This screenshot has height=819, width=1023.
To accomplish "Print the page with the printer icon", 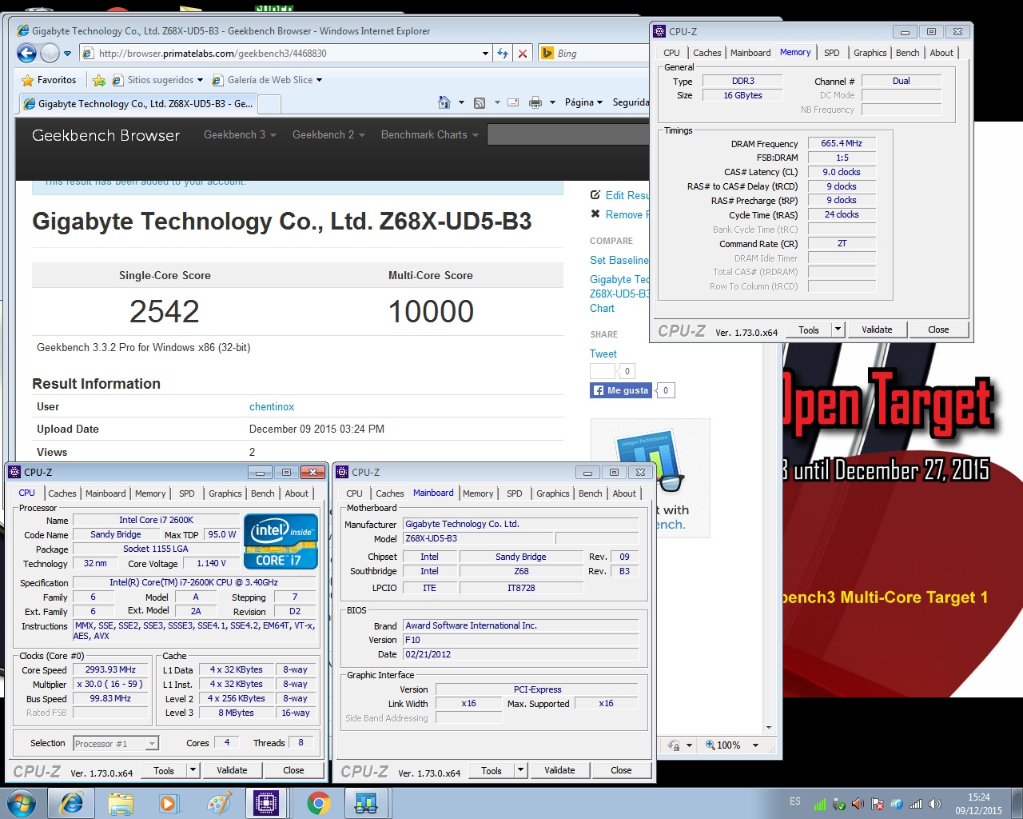I will point(535,102).
